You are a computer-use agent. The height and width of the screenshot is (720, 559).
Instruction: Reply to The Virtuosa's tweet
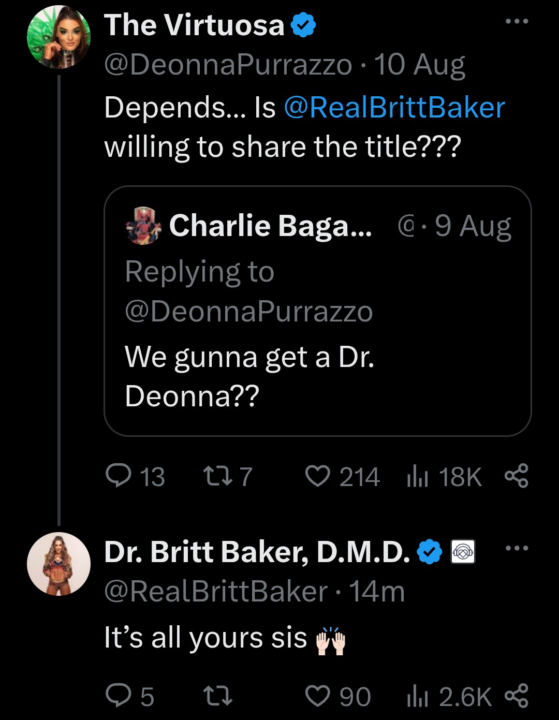coord(118,476)
